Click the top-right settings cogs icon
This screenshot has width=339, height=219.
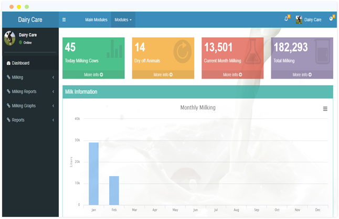point(331,18)
